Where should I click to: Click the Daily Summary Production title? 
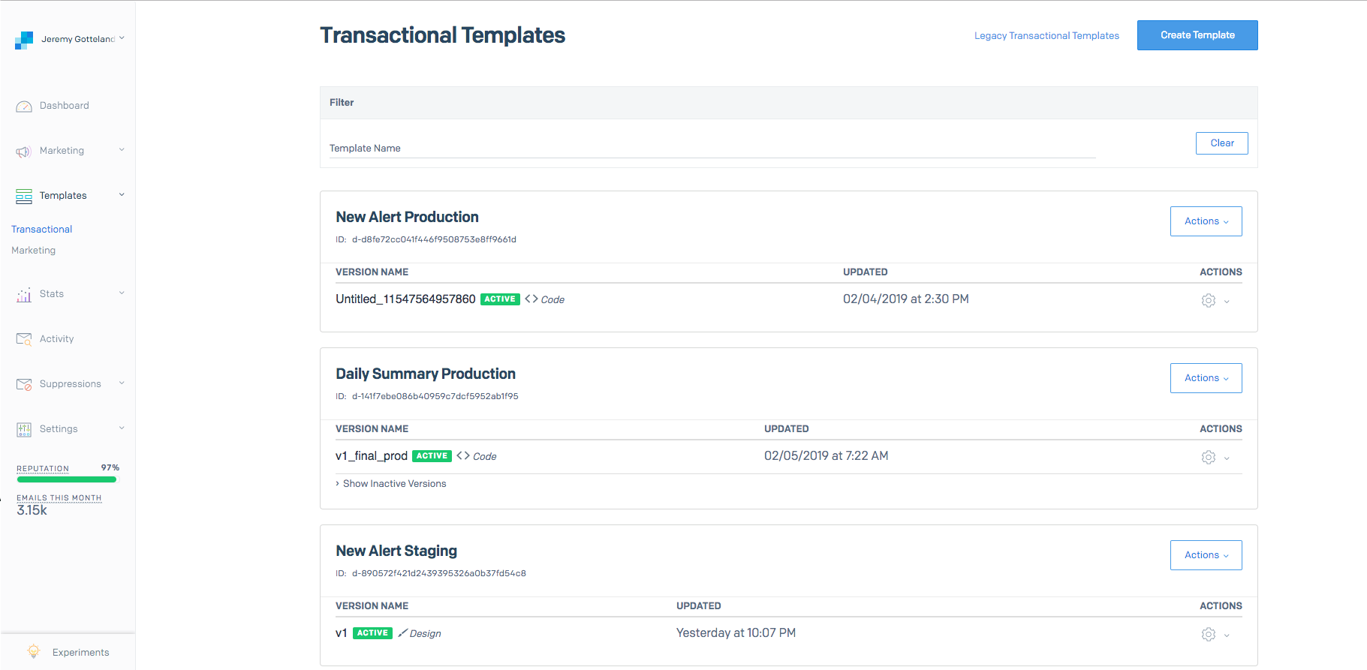(x=426, y=374)
